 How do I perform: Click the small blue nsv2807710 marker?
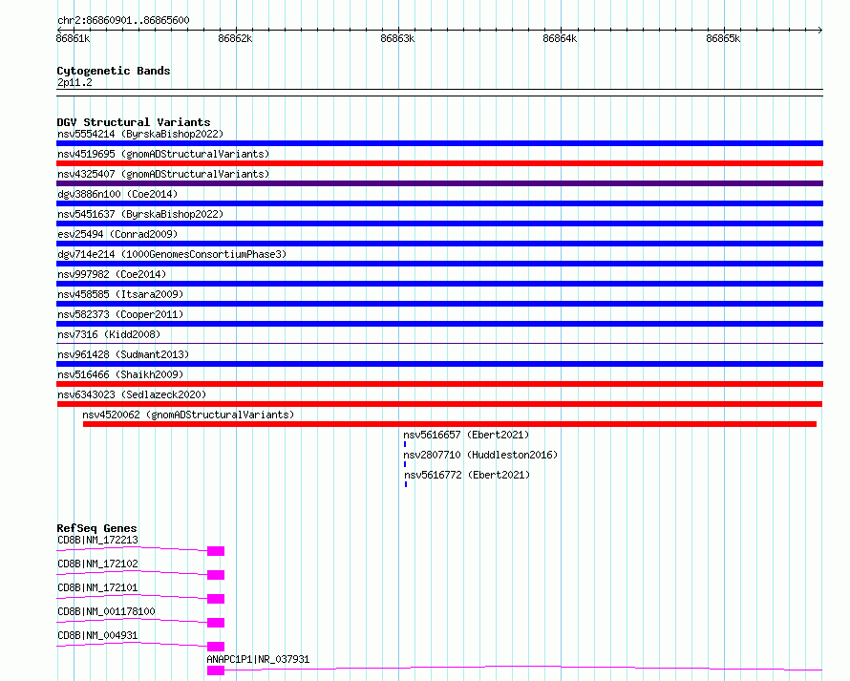click(405, 464)
